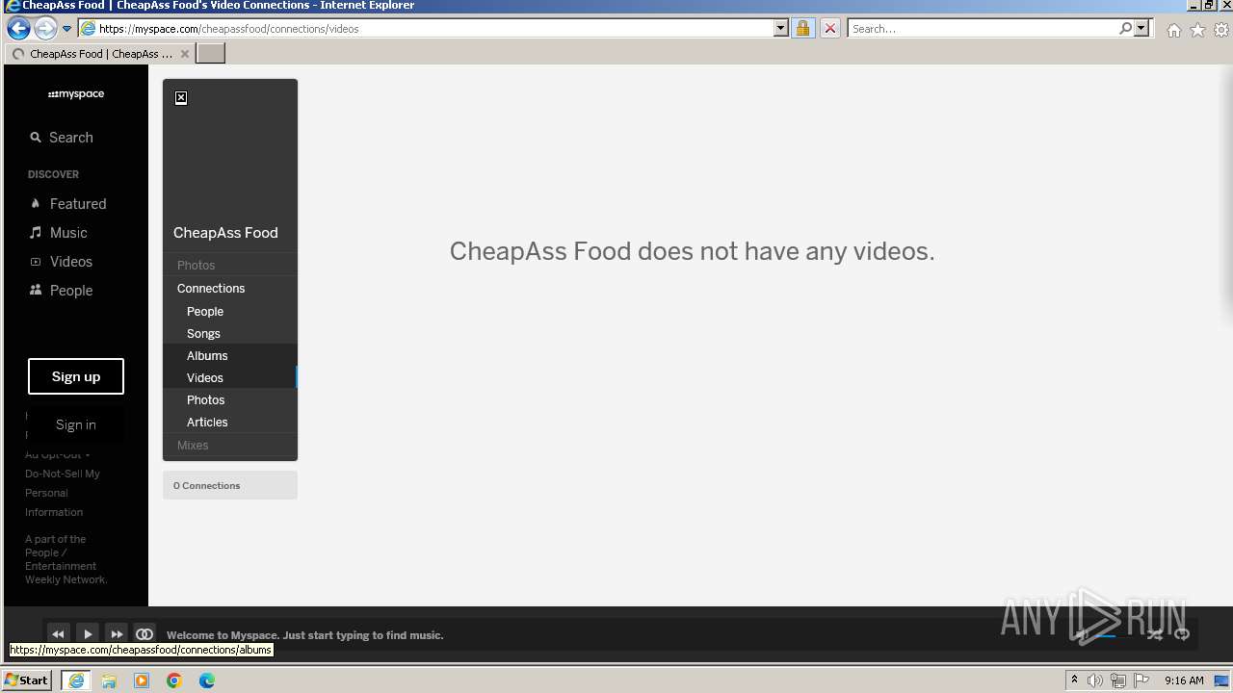Click the Action Center flag icon
Viewport: 1233px width, 693px height.
1141,680
